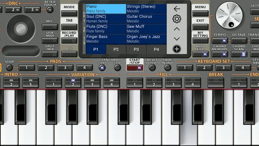Select Organ Joey's Jazz sound
The width and height of the screenshot is (259, 146).
point(146,39)
